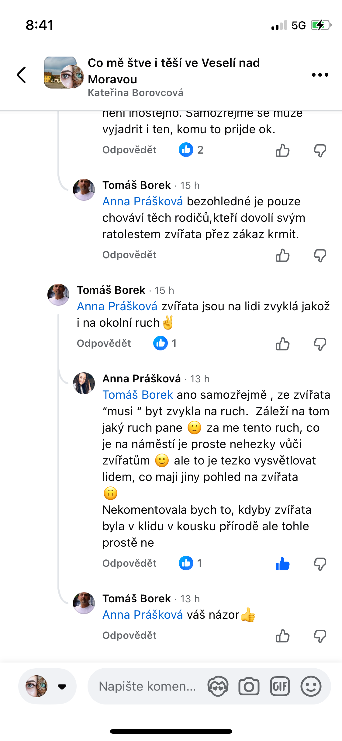Open the three-dot more options menu
This screenshot has width=342, height=741.
click(x=320, y=75)
